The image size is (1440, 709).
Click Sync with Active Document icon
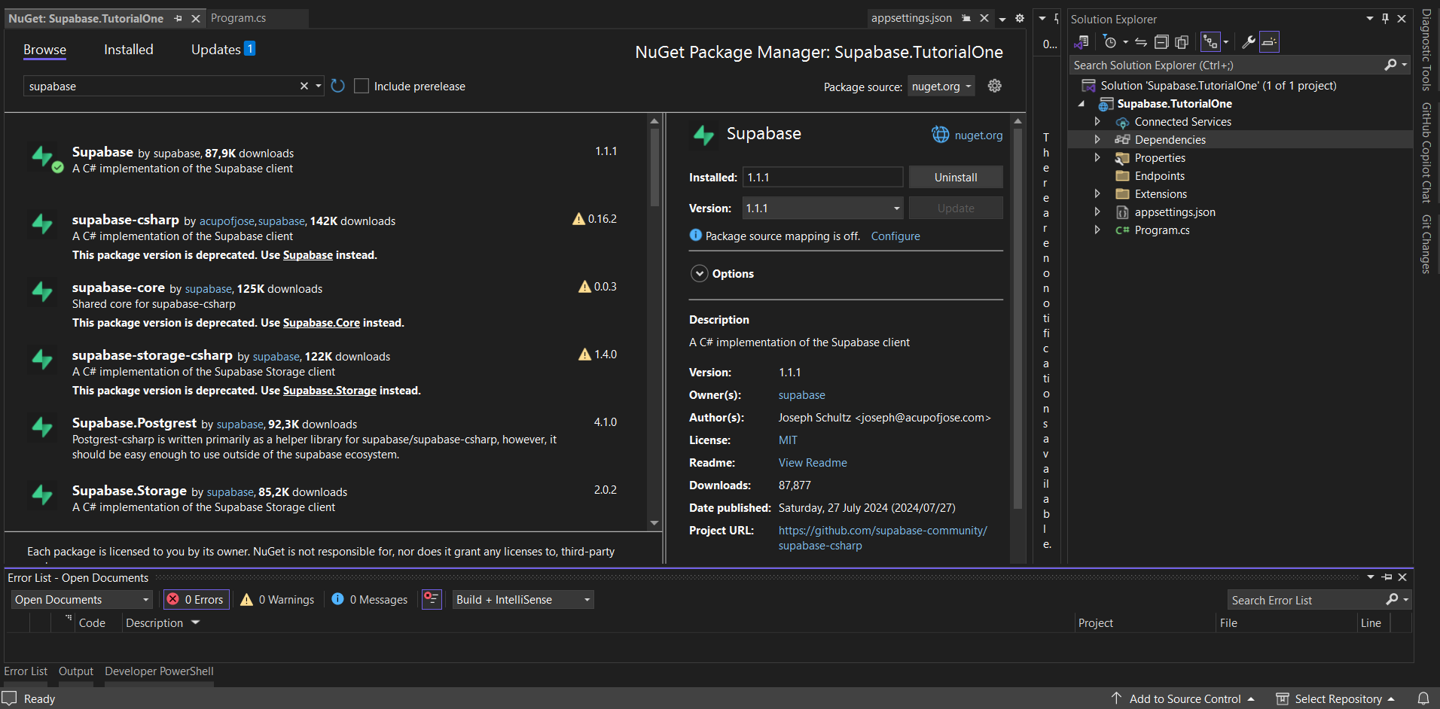pyautogui.click(x=1141, y=42)
